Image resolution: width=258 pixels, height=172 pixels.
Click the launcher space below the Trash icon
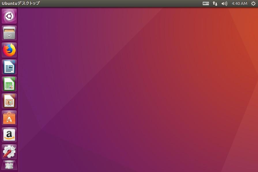click(9, 171)
